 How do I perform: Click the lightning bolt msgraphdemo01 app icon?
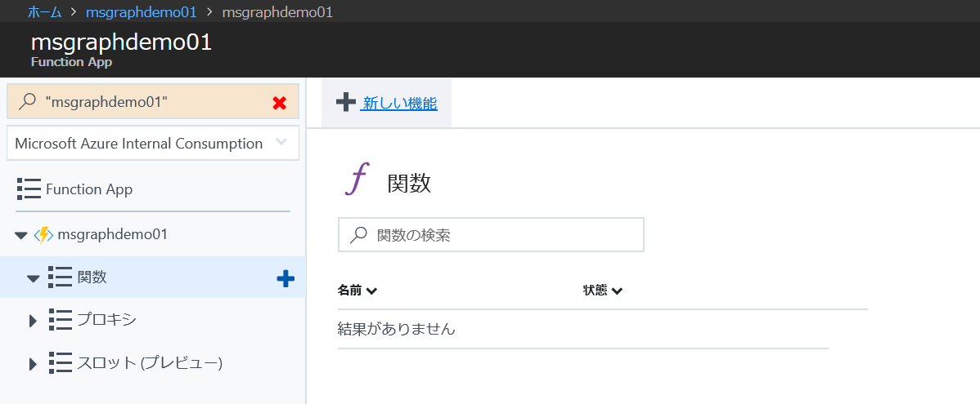click(x=43, y=235)
